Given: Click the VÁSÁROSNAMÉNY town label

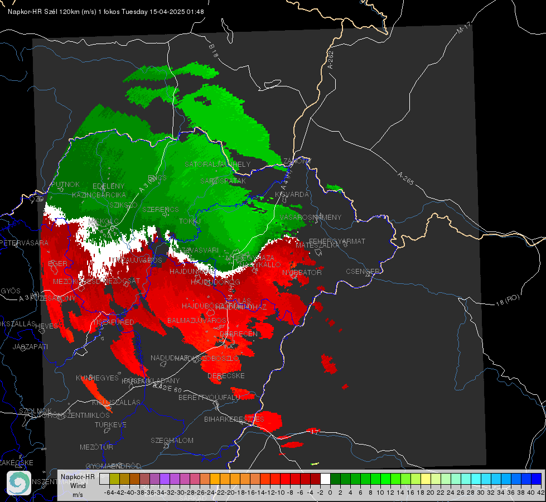Looking at the screenshot, I should (x=311, y=217).
